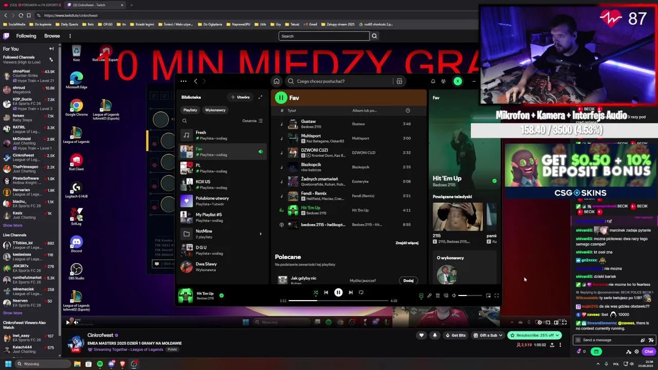The width and height of the screenshot is (658, 370).
Task: Open connect to a device icon
Action: [x=446, y=295]
